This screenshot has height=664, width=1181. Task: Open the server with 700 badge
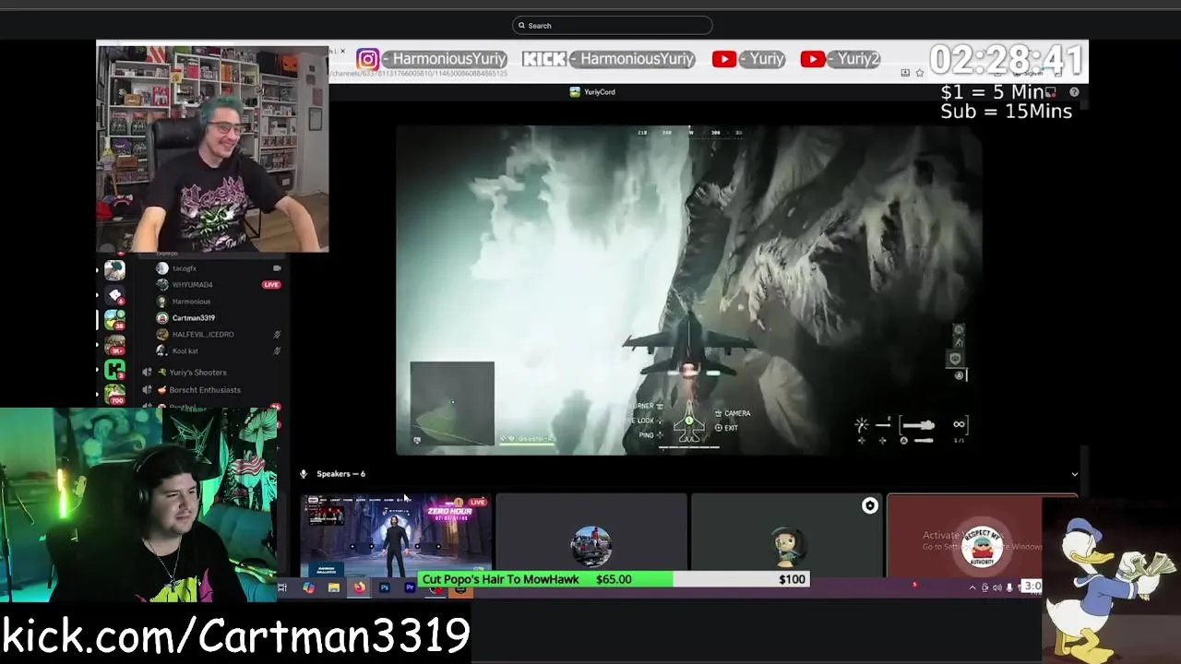[114, 394]
